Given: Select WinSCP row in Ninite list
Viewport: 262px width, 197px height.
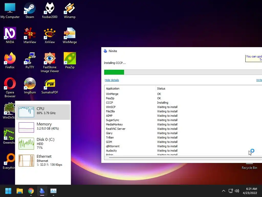Looking at the screenshot, I should [183, 107].
